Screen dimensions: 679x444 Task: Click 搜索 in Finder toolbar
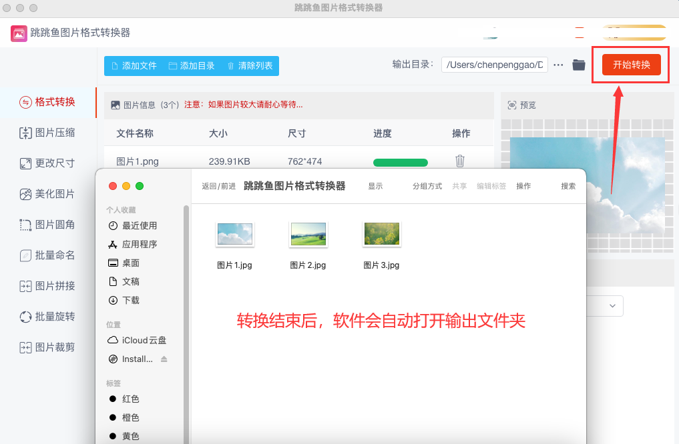coord(568,186)
